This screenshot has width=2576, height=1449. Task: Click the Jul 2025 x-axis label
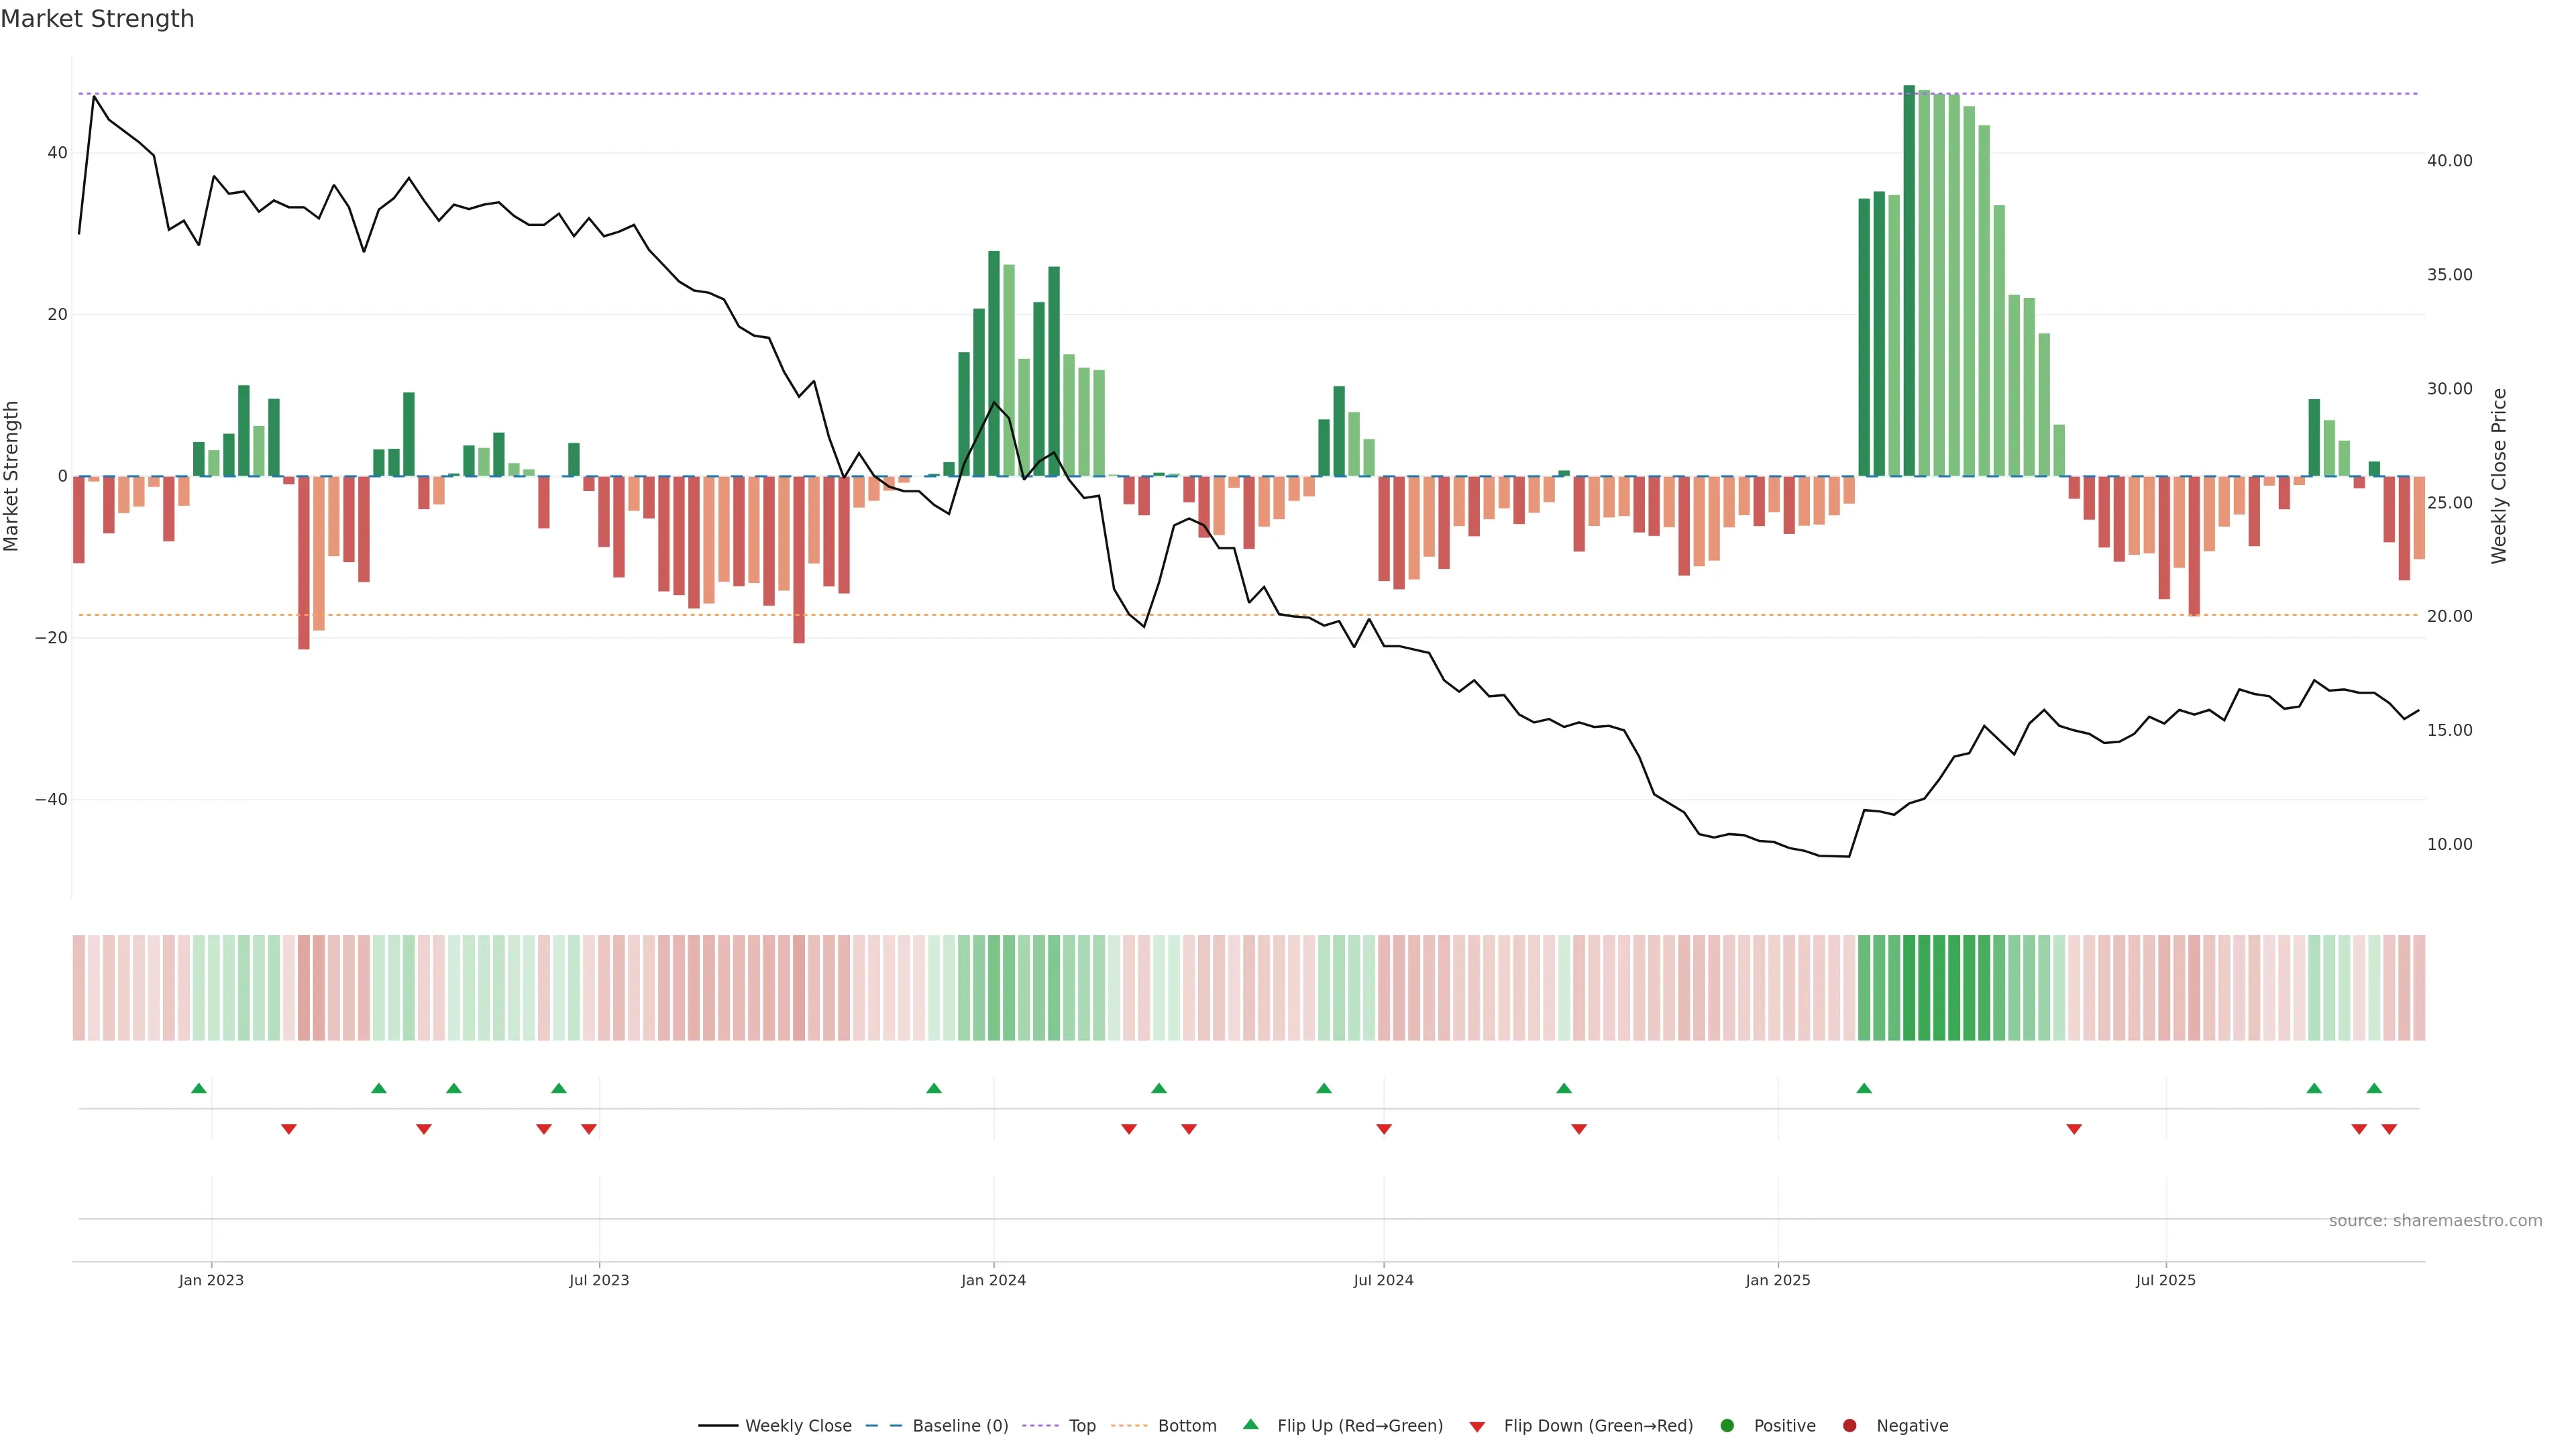click(2165, 1280)
